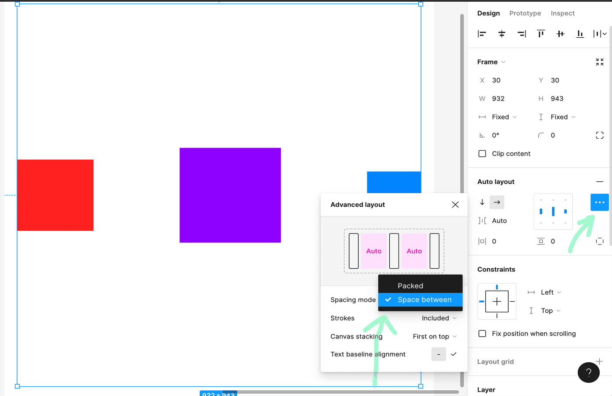Expand the horizontal constraint Left dropdown

550,292
